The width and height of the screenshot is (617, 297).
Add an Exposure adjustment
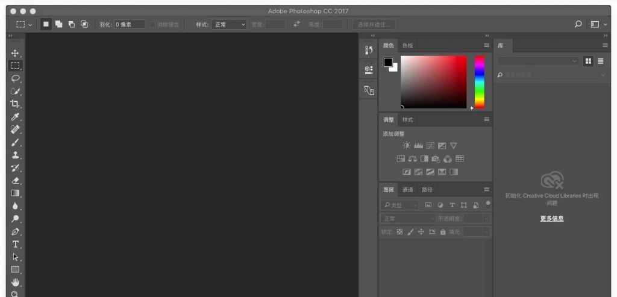pos(442,146)
